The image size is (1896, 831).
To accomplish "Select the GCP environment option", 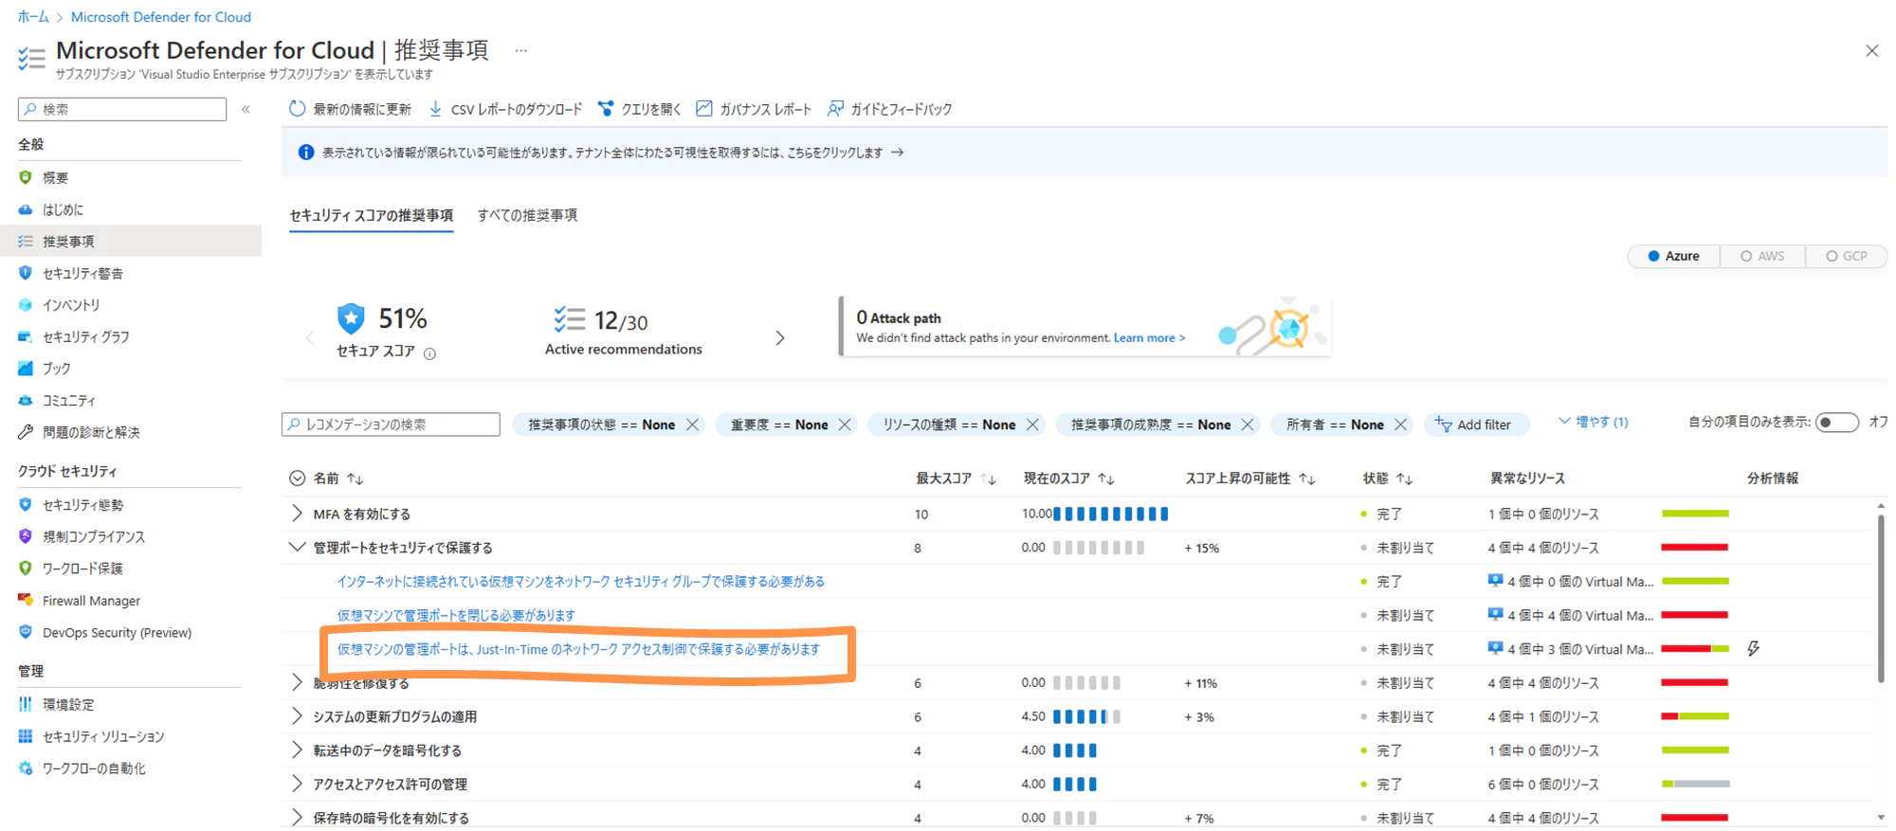I will click(1847, 256).
